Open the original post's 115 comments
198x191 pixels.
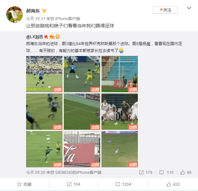tap(166, 172)
